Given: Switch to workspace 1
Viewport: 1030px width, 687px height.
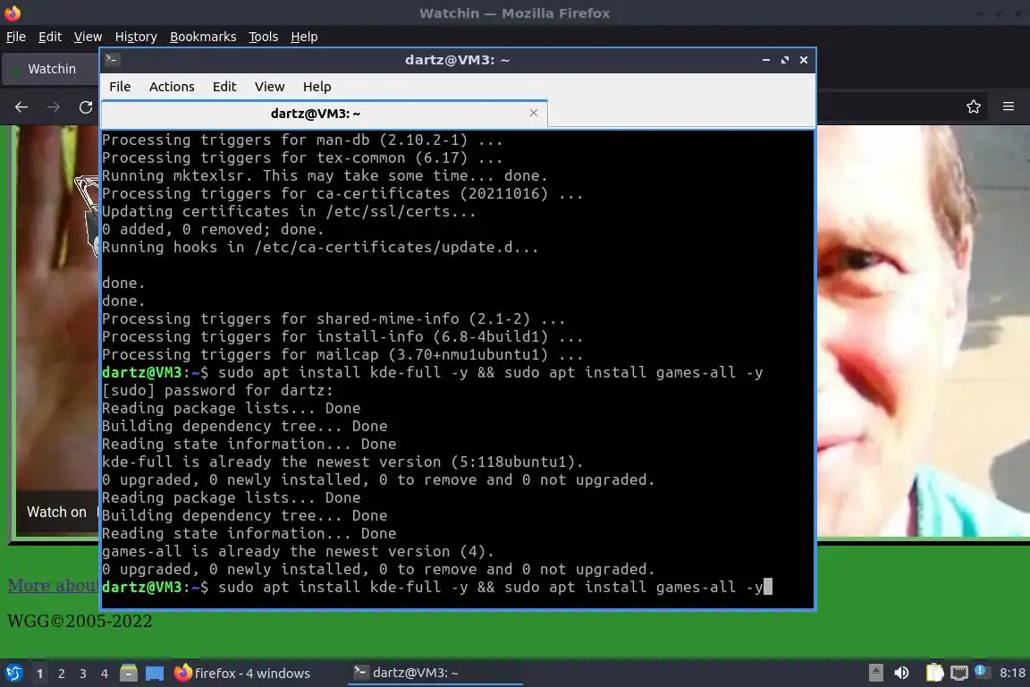Looking at the screenshot, I should point(39,674).
